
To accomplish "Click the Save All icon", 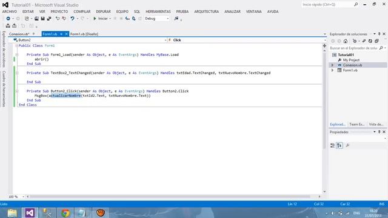I will point(49,19).
